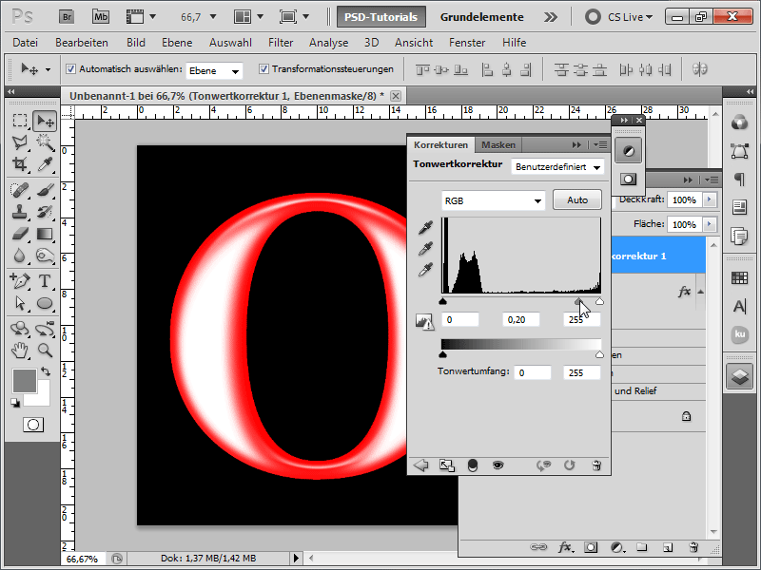This screenshot has height=570, width=761.
Task: Click the gamma value 0,20 field
Action: (520, 320)
